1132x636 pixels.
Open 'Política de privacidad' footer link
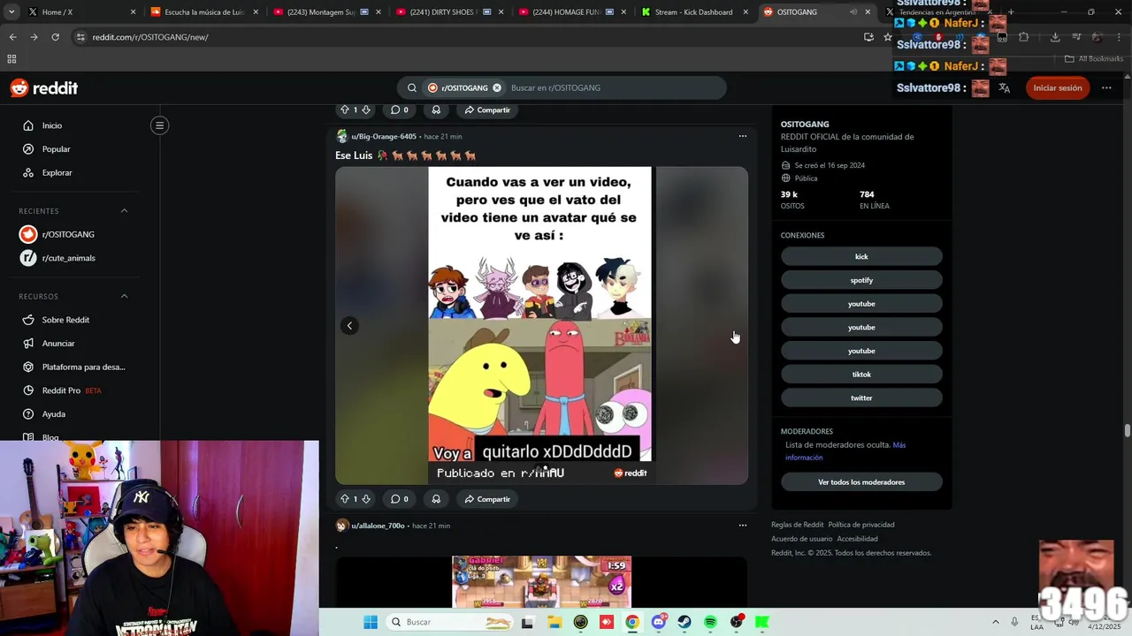coord(861,525)
